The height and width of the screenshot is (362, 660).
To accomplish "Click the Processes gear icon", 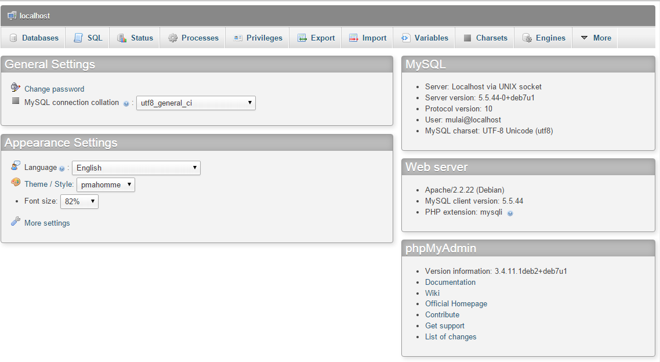I will click(x=173, y=38).
